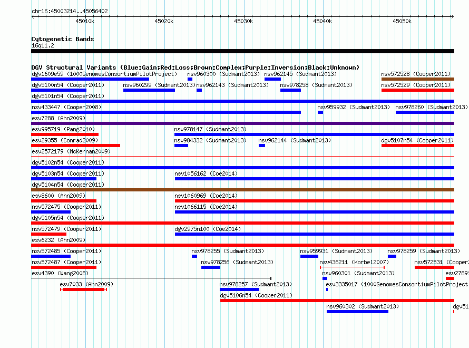Viewport: 469px width, 348px height.
Task: Click dgv5103n54 (Cooper2011) label
Action: pos(68,173)
